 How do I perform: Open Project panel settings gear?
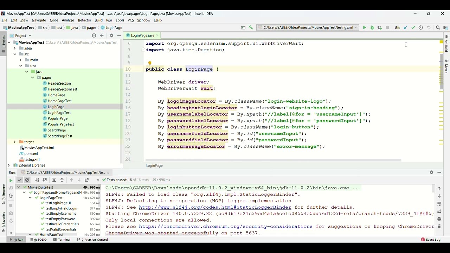[111, 35]
